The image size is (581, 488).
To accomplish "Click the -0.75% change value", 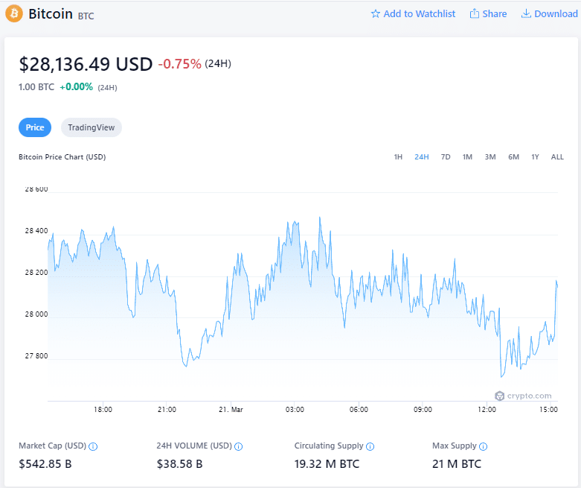I will (x=180, y=64).
